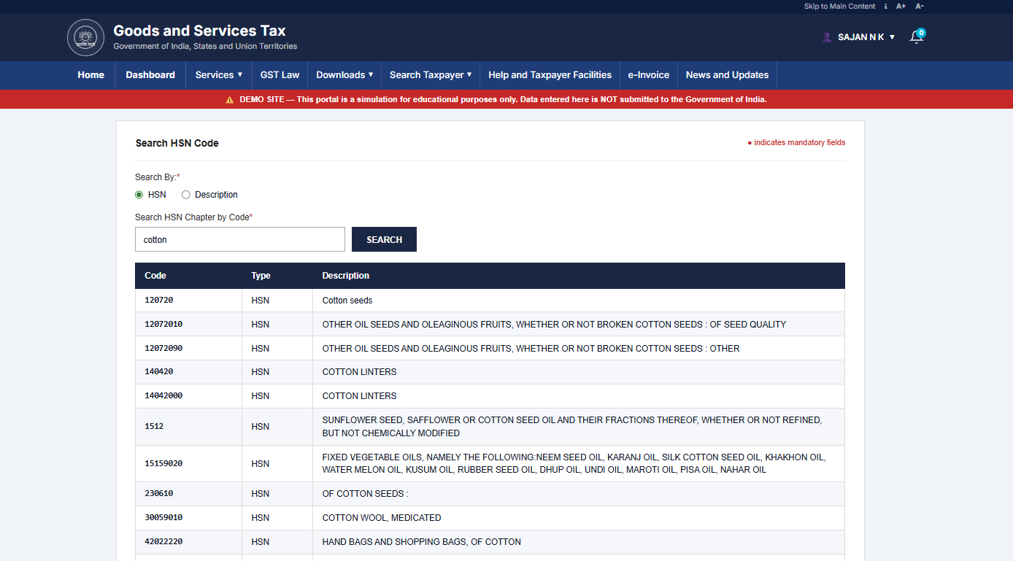Open the GST Law menu item
Screen dimensions: 1013x561
(280, 75)
